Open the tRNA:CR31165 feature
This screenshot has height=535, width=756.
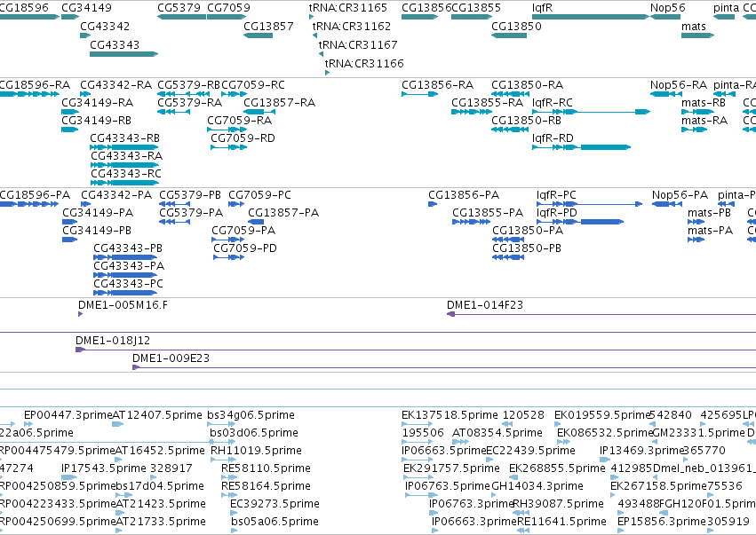(x=312, y=17)
